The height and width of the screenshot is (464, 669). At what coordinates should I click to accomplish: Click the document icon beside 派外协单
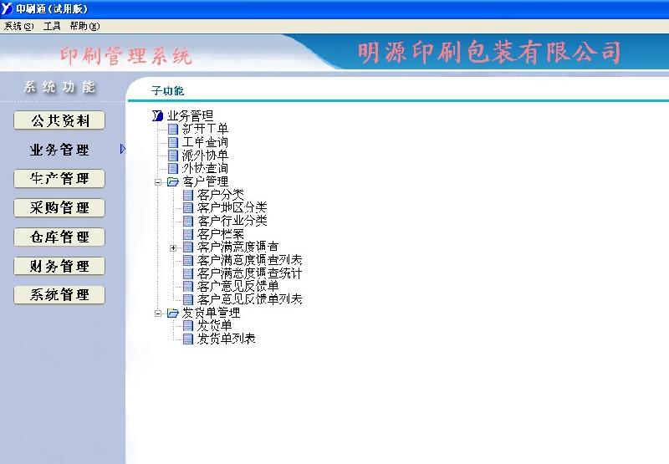[x=173, y=156]
